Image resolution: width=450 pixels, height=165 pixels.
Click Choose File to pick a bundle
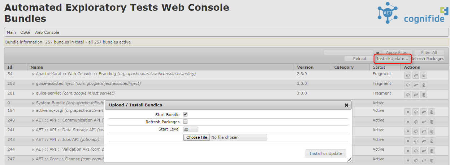[x=196, y=137]
